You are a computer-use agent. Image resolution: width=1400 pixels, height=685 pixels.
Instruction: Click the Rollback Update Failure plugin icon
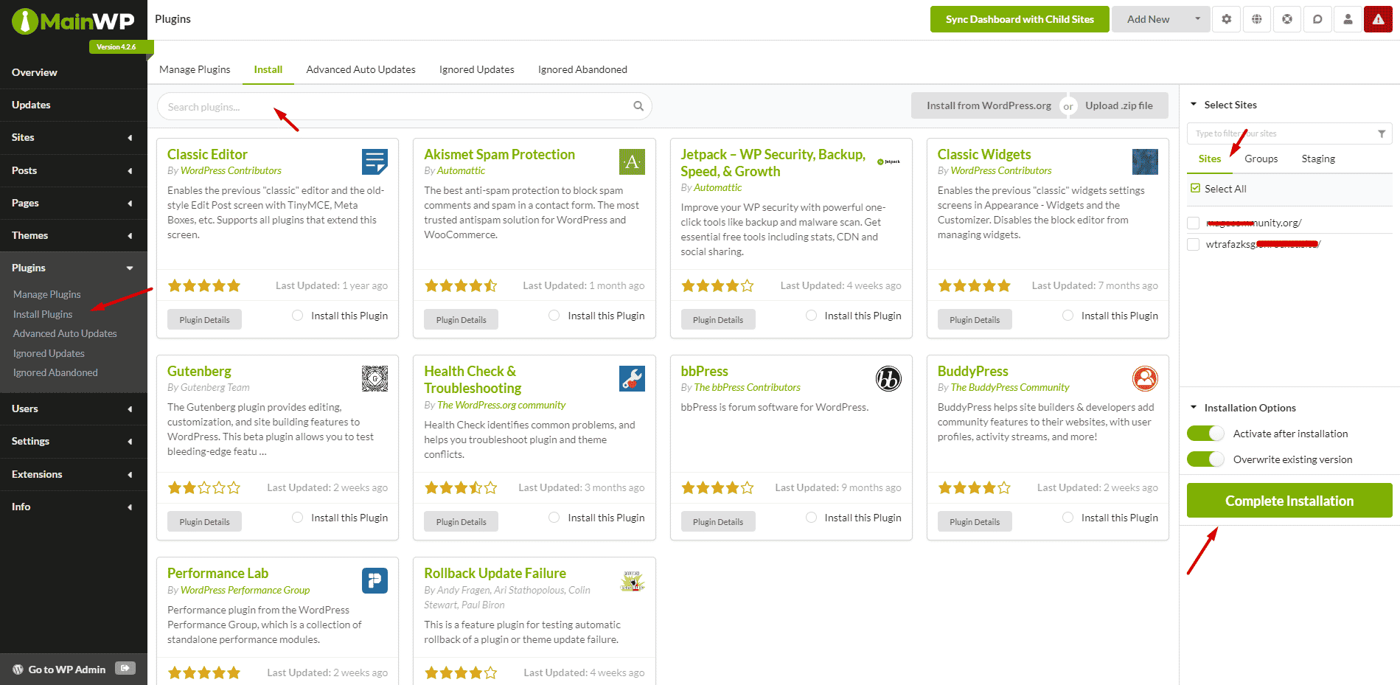[632, 580]
